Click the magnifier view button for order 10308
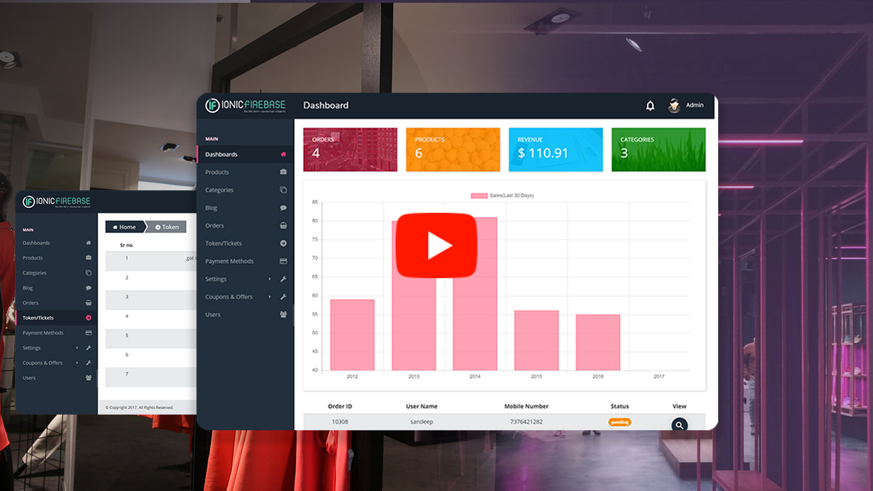The image size is (873, 491). point(679,425)
